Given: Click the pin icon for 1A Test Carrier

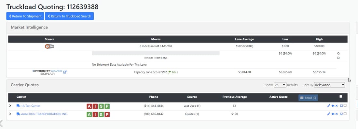Looking at the screenshot, I should pos(333,106).
